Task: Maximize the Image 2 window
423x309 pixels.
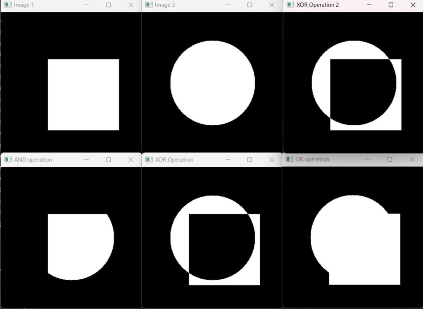Action: click(x=250, y=5)
